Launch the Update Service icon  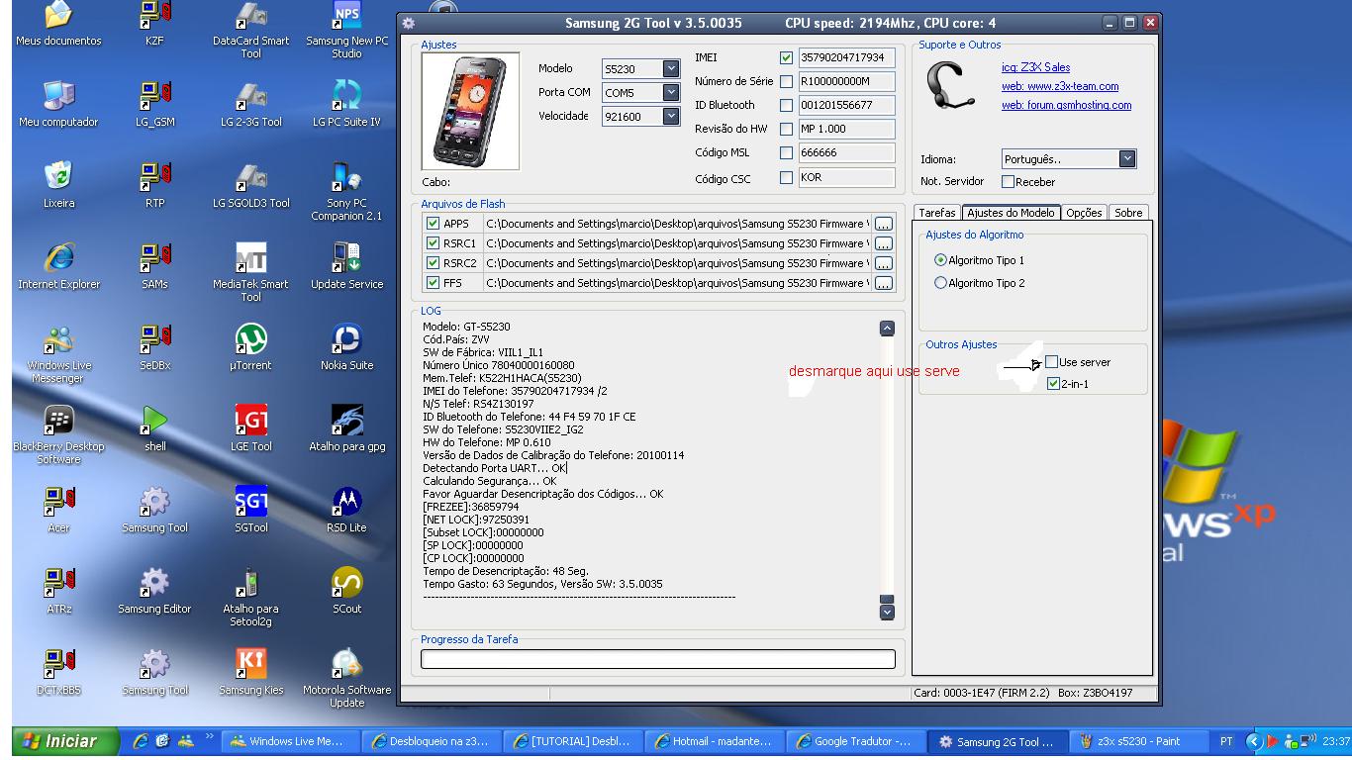point(347,266)
